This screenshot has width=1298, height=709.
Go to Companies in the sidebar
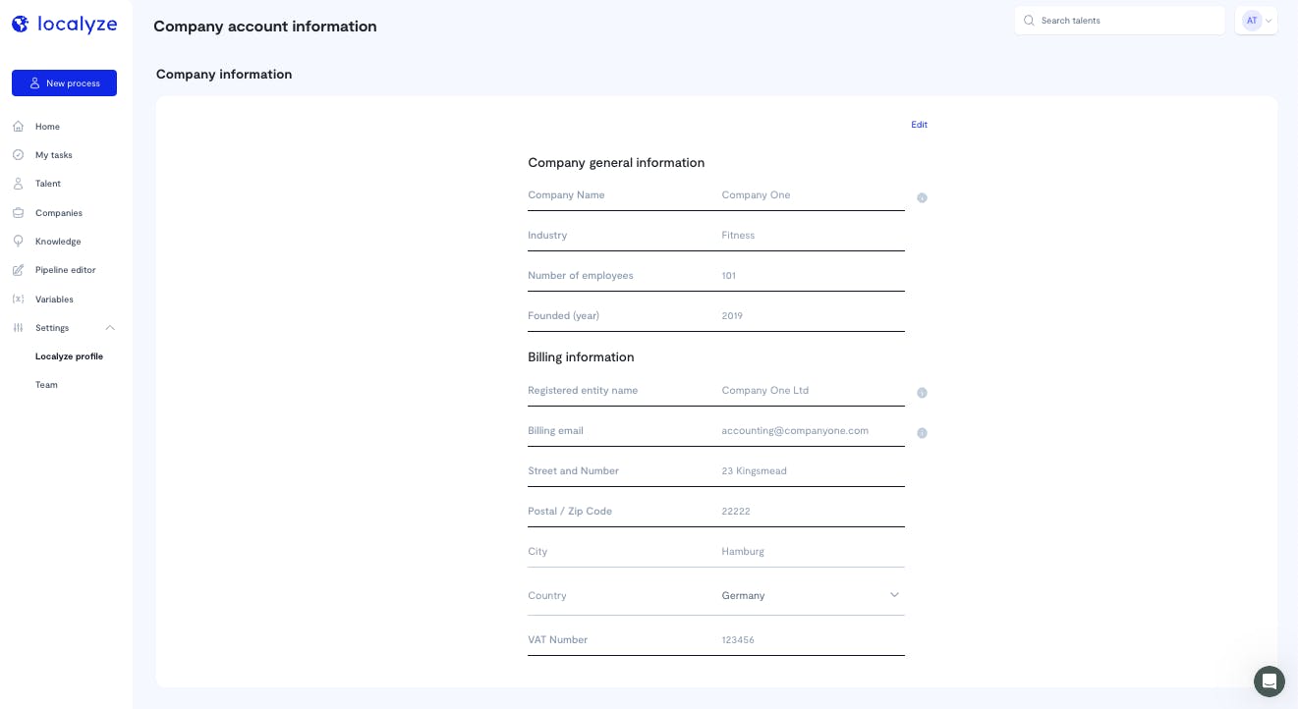[x=59, y=213]
